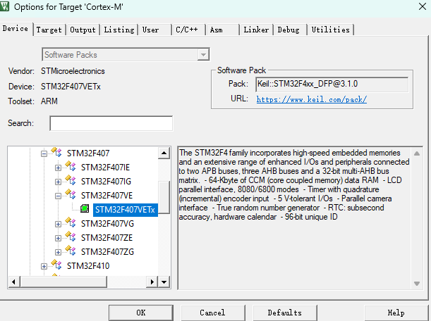Screen dimensions: 431x321
Task: Open the keil.com pack URL link
Action: [311, 99]
